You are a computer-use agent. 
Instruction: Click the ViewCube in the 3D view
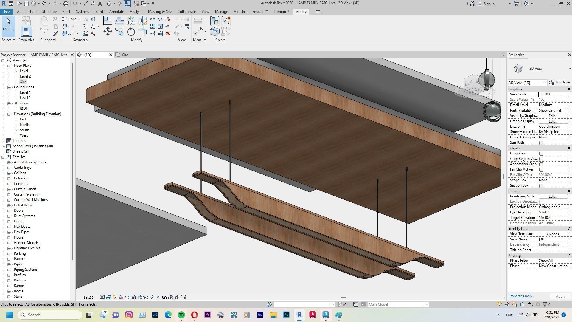pos(474,84)
